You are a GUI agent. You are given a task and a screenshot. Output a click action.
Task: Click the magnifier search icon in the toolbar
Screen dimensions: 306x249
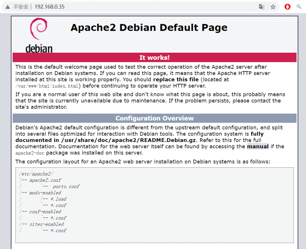click(x=299, y=7)
